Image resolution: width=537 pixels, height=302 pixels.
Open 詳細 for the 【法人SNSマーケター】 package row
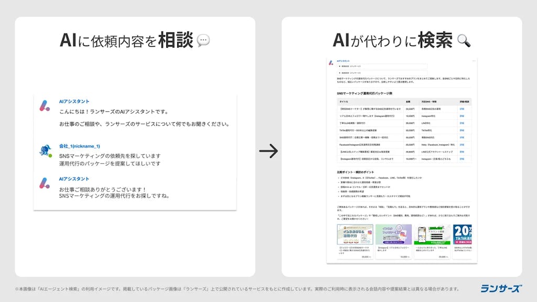462,110
